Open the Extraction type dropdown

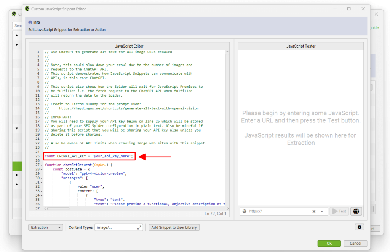(x=46, y=227)
